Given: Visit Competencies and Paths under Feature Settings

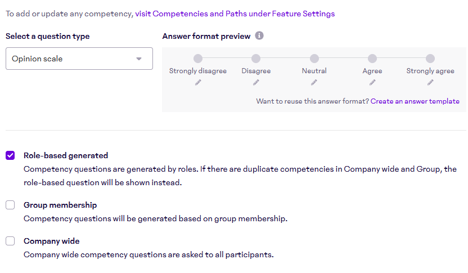Looking at the screenshot, I should click(235, 14).
